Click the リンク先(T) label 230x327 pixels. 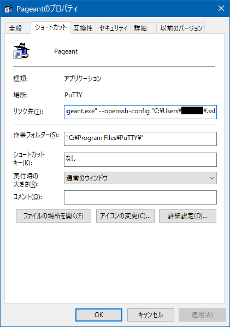point(28,112)
